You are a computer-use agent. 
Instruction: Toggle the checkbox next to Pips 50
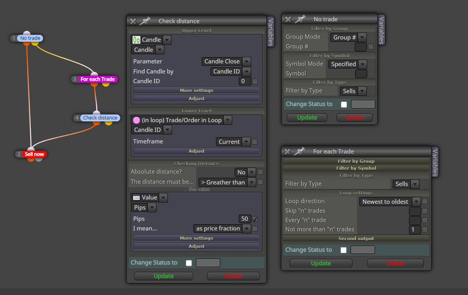coord(255,219)
